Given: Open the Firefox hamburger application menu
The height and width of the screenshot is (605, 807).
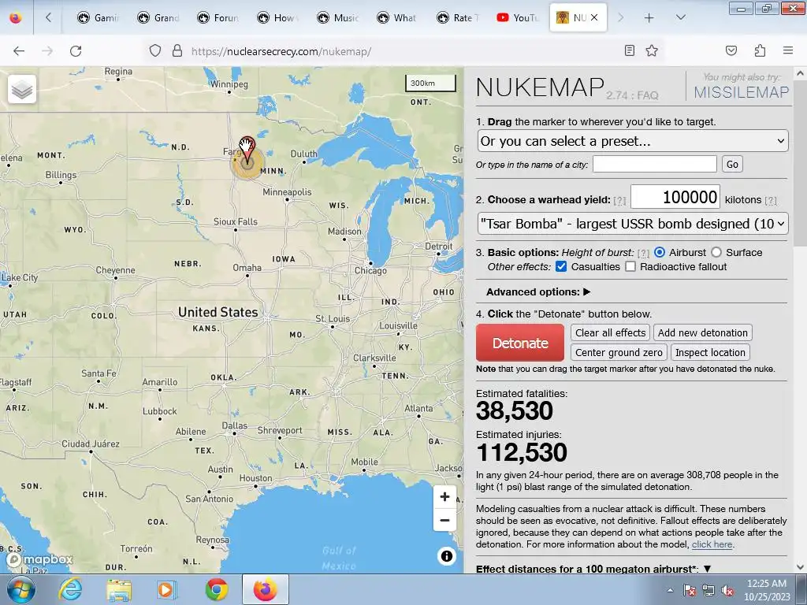Looking at the screenshot, I should coord(788,50).
